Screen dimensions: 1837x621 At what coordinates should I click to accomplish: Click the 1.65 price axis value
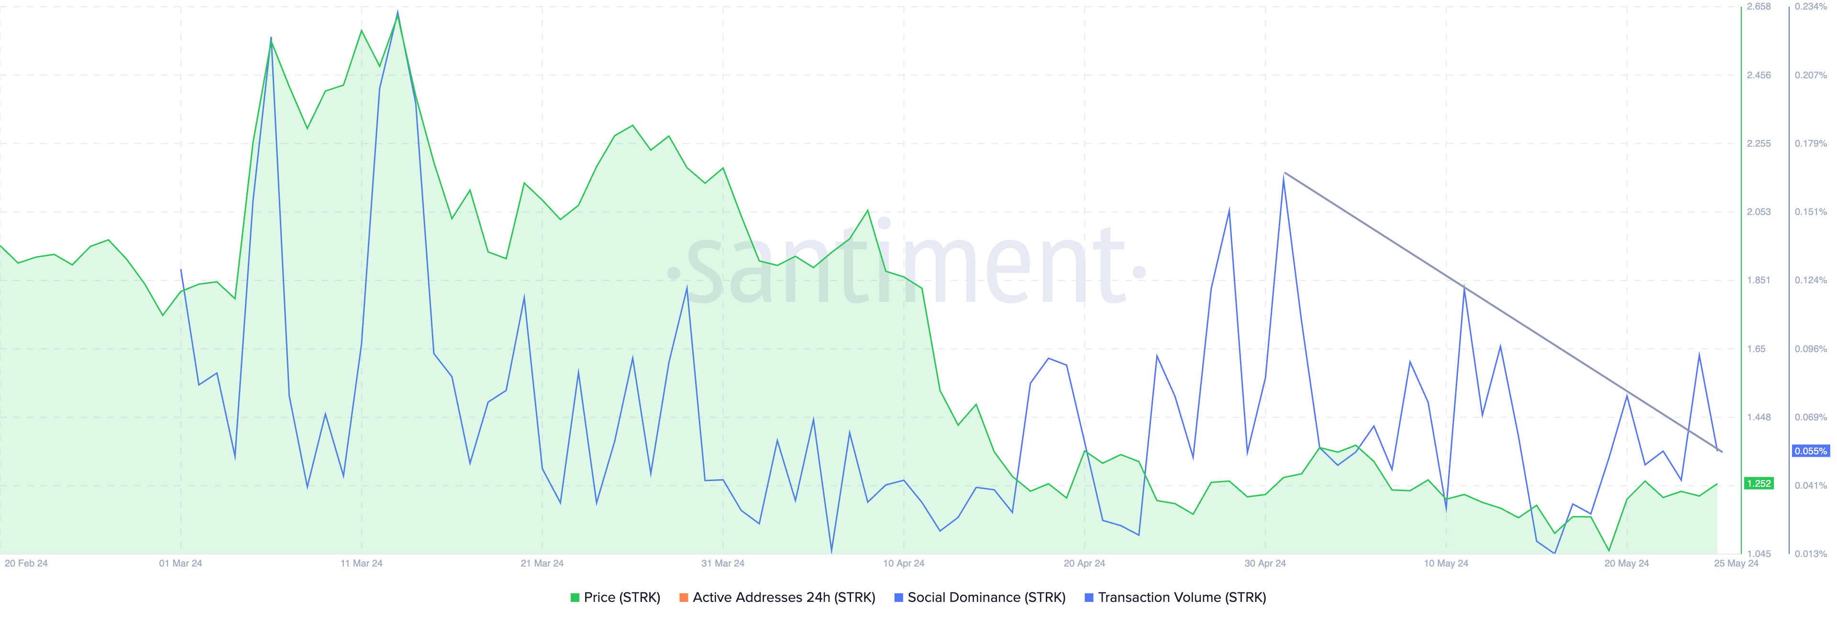pyautogui.click(x=1756, y=349)
